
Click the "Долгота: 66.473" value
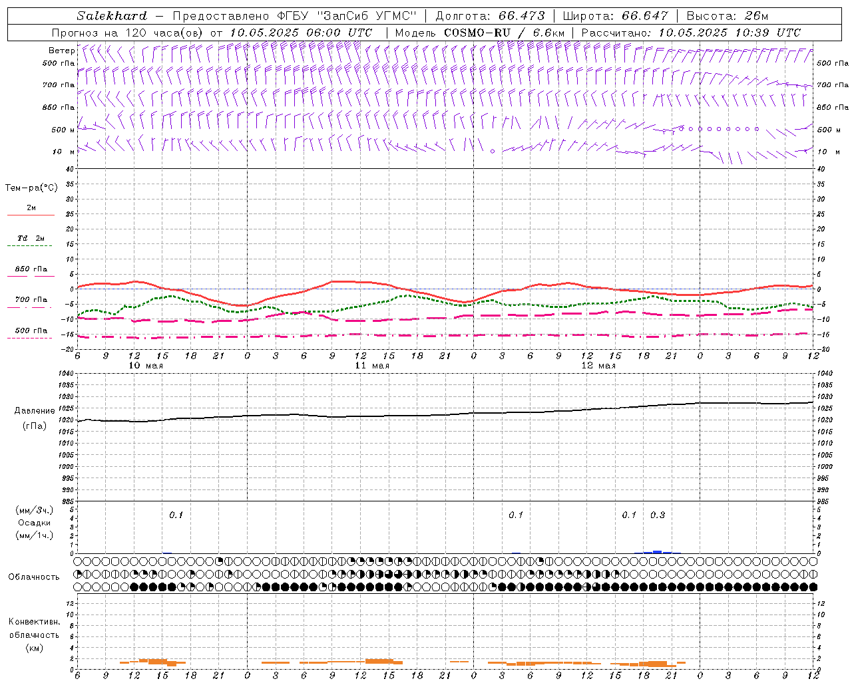490,16
